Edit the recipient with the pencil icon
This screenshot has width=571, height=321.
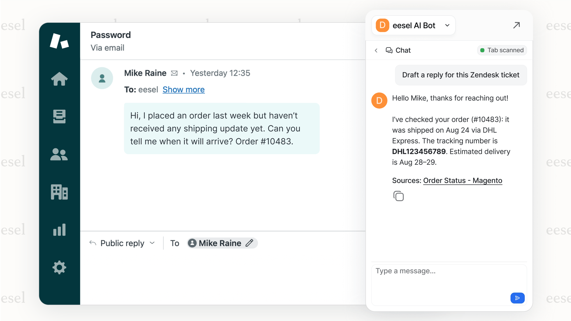(250, 243)
